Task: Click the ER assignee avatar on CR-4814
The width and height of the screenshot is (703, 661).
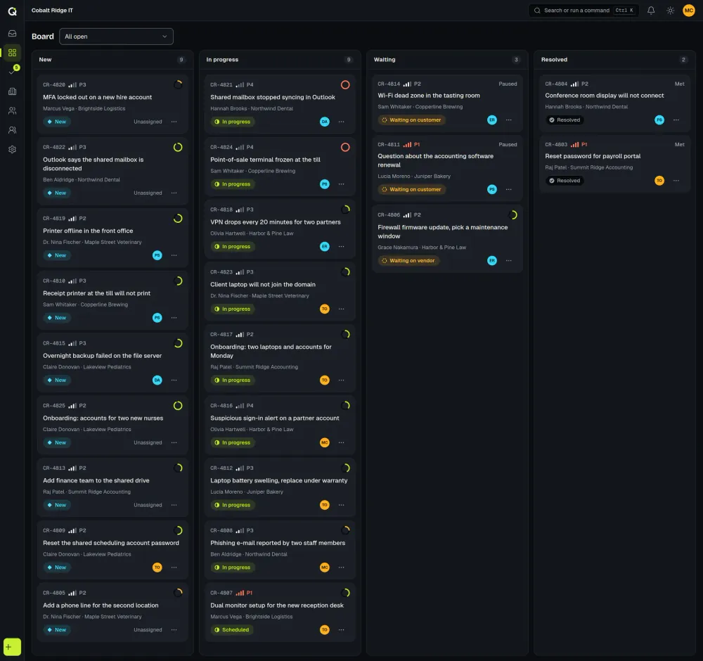Action: coord(492,120)
